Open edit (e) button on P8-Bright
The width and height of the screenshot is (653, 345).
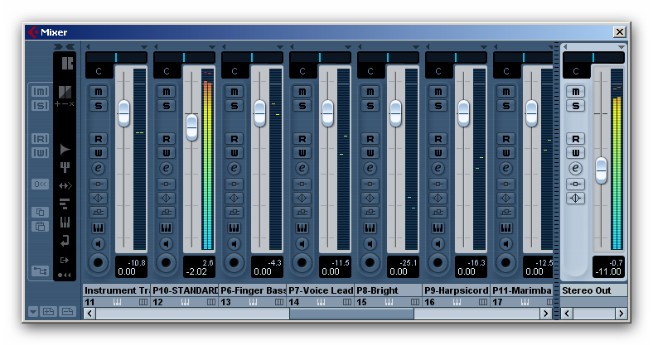point(370,168)
